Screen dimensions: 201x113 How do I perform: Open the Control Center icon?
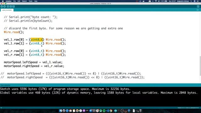(x=198, y=1)
